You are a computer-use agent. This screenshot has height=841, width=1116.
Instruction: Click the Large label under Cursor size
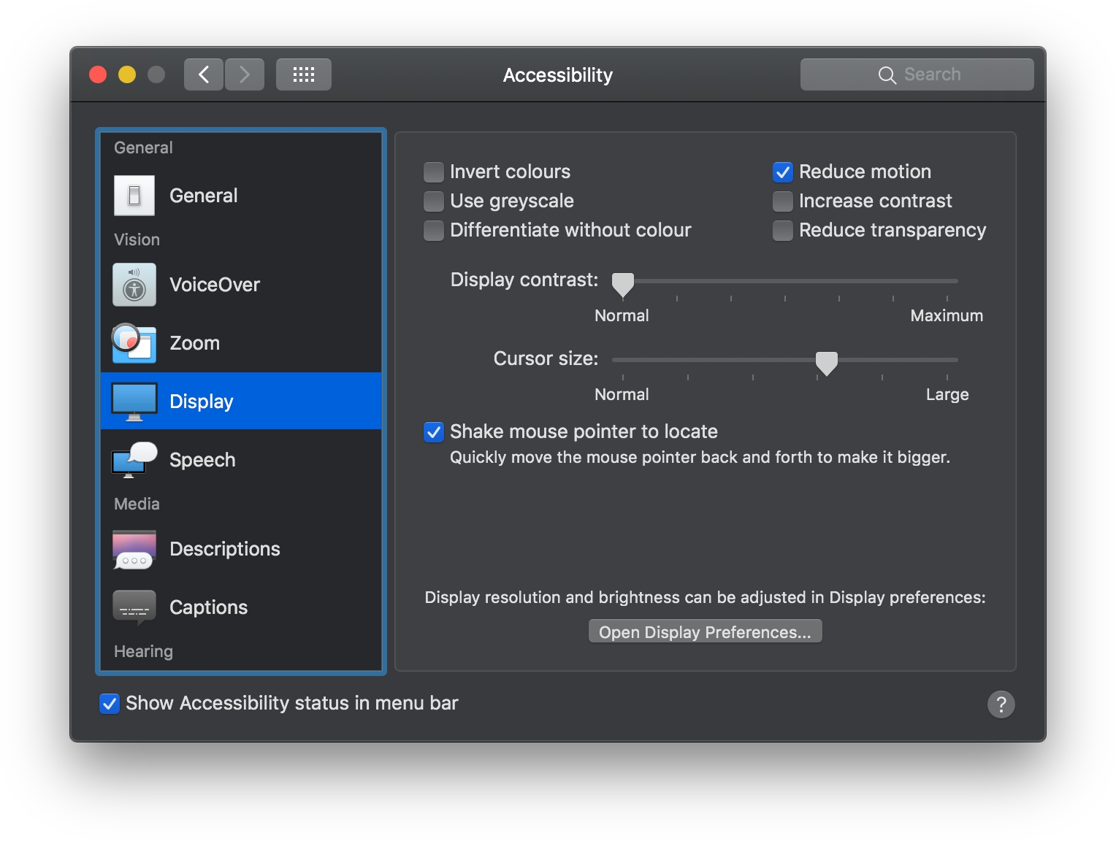pyautogui.click(x=947, y=394)
